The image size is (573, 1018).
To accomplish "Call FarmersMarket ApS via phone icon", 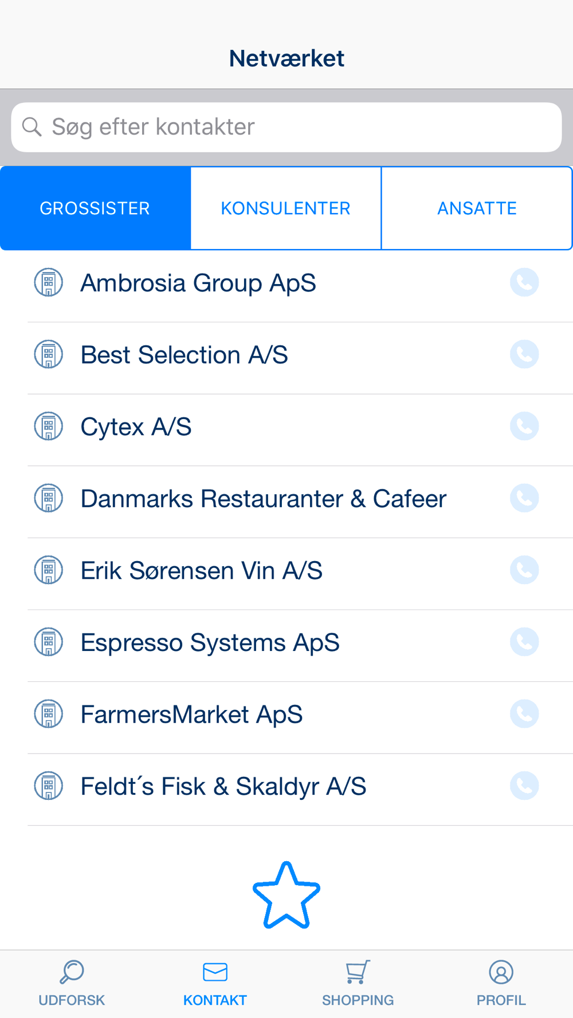I will (524, 714).
